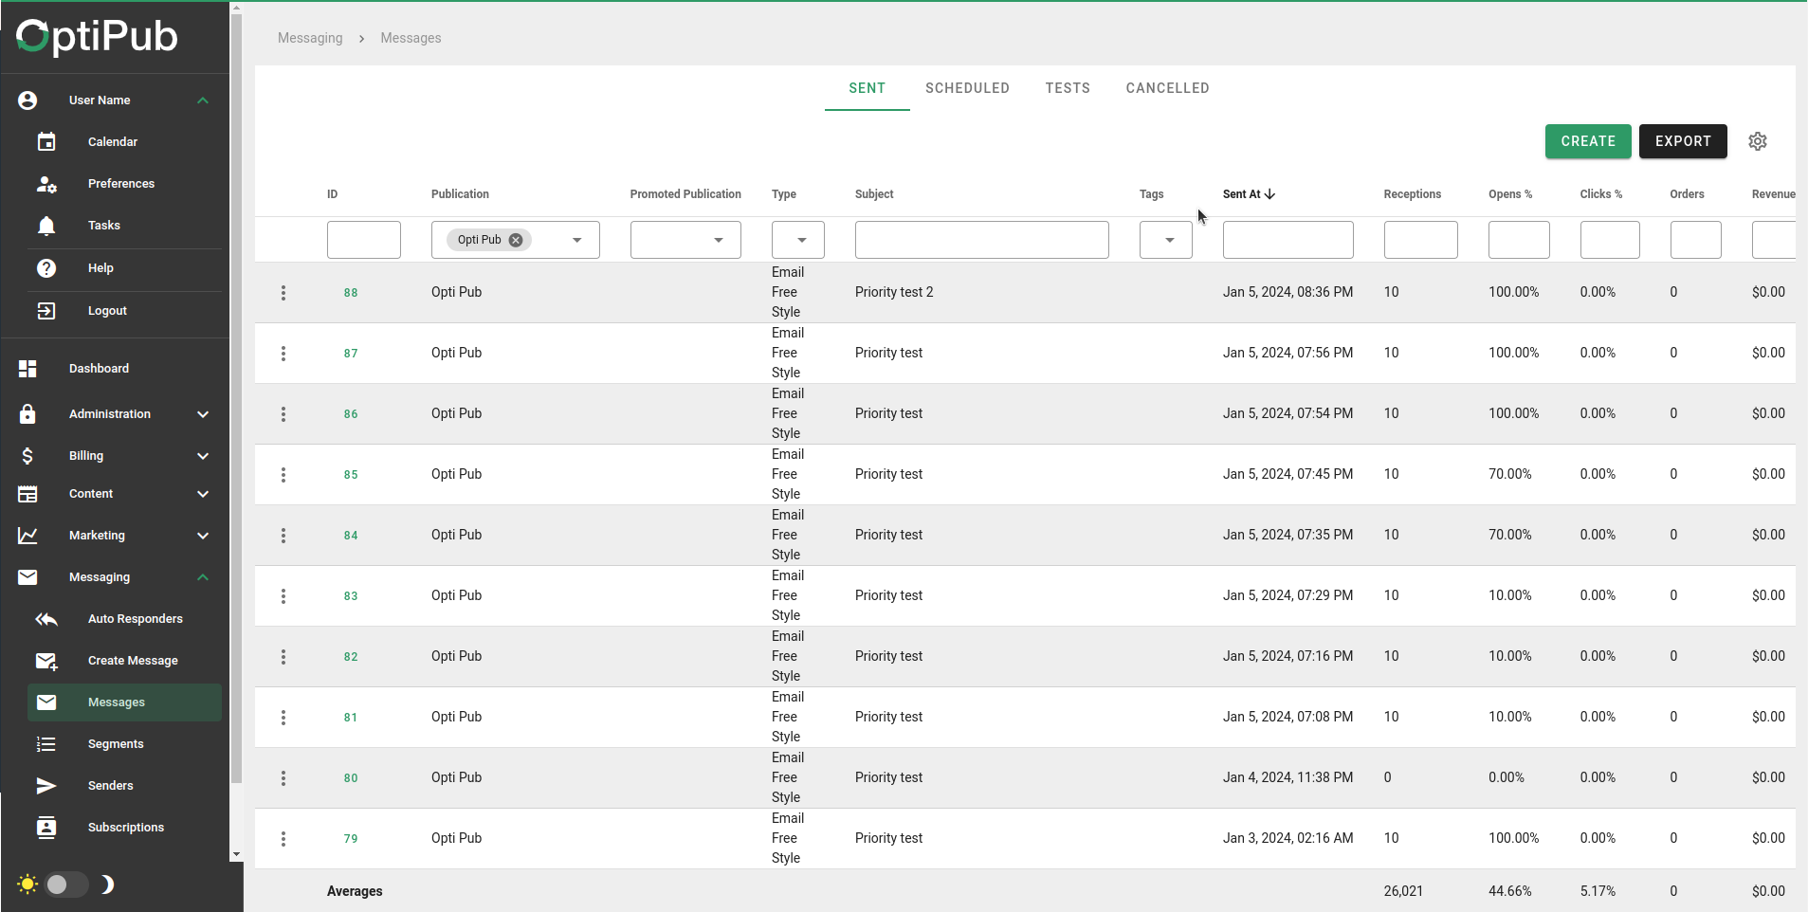This screenshot has width=1808, height=912.
Task: Open table settings gear icon
Action: pyautogui.click(x=1758, y=141)
